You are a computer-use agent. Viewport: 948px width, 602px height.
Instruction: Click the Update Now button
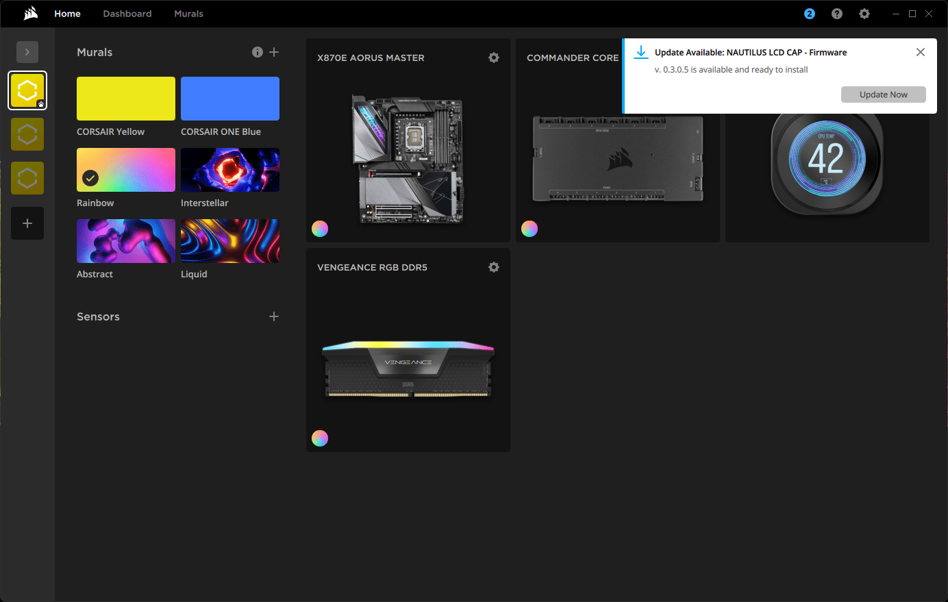click(x=883, y=94)
